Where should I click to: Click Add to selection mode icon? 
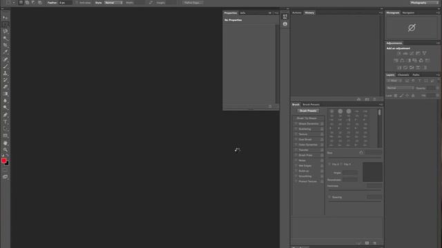tap(27, 3)
